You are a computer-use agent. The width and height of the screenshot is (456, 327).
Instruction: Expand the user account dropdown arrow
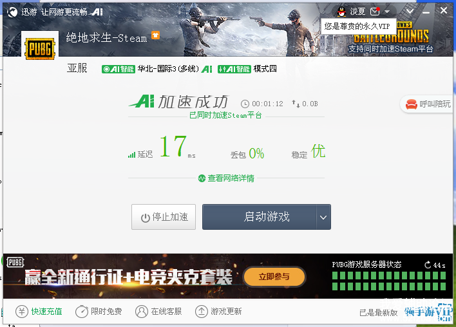(x=387, y=12)
